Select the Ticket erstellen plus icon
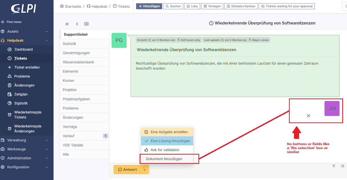347x180 pixels. (x=10, y=67)
